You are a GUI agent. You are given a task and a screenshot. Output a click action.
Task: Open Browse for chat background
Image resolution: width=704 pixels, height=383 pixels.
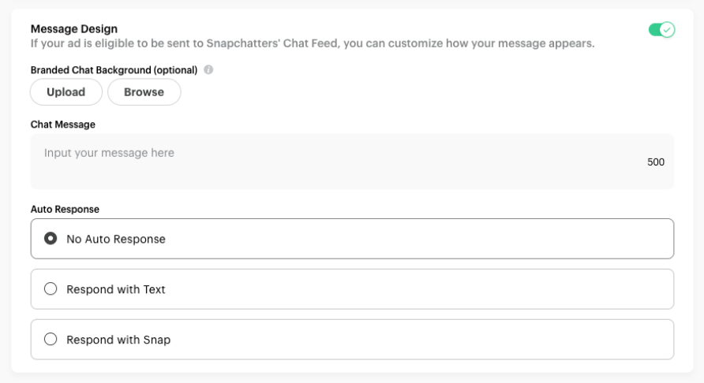coord(144,92)
